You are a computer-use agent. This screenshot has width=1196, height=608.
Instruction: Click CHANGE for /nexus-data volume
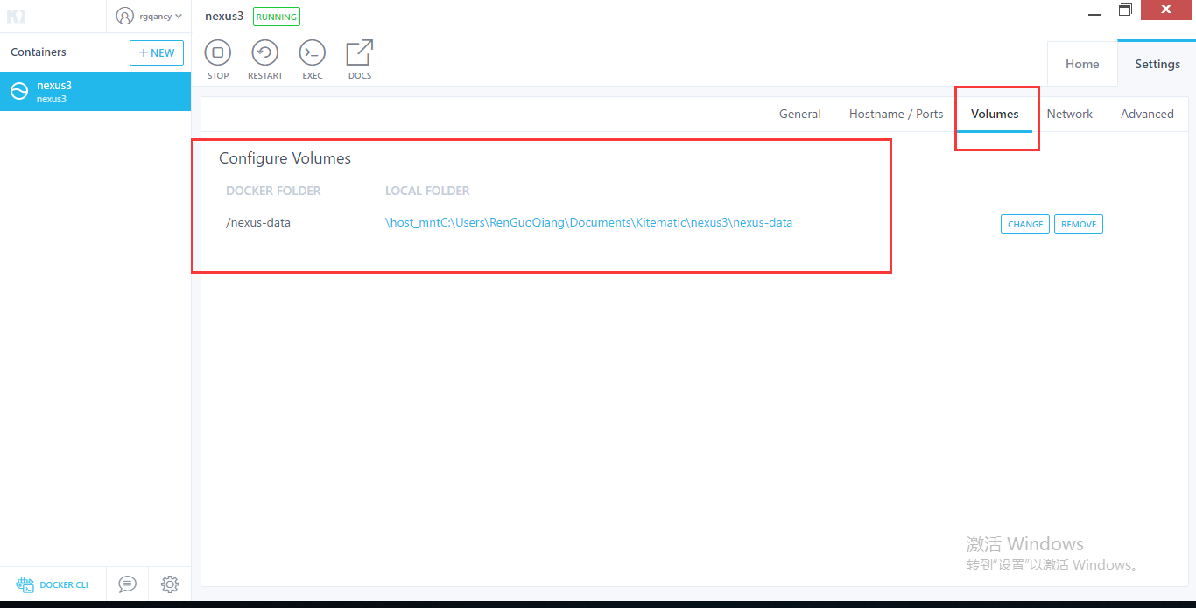(x=1025, y=224)
